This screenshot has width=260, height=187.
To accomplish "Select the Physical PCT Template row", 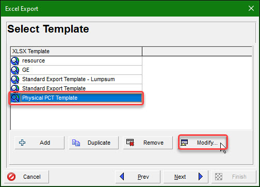I will click(76, 98).
